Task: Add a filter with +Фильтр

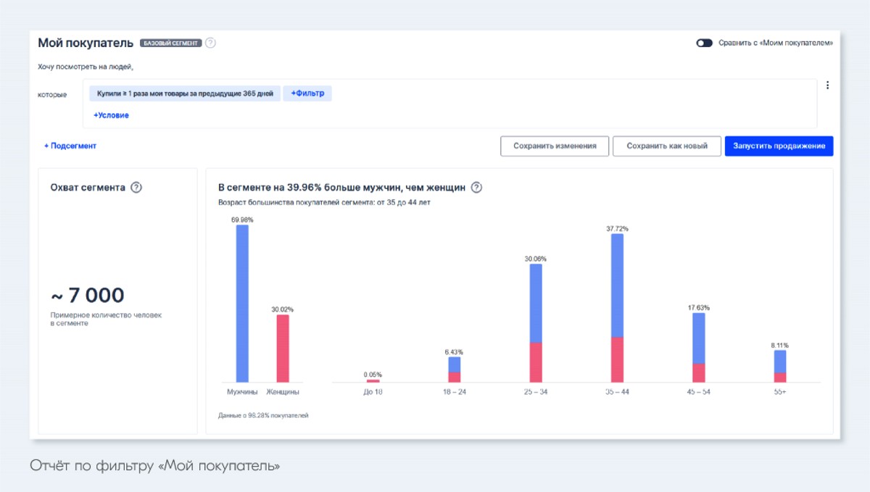Action: coord(307,93)
